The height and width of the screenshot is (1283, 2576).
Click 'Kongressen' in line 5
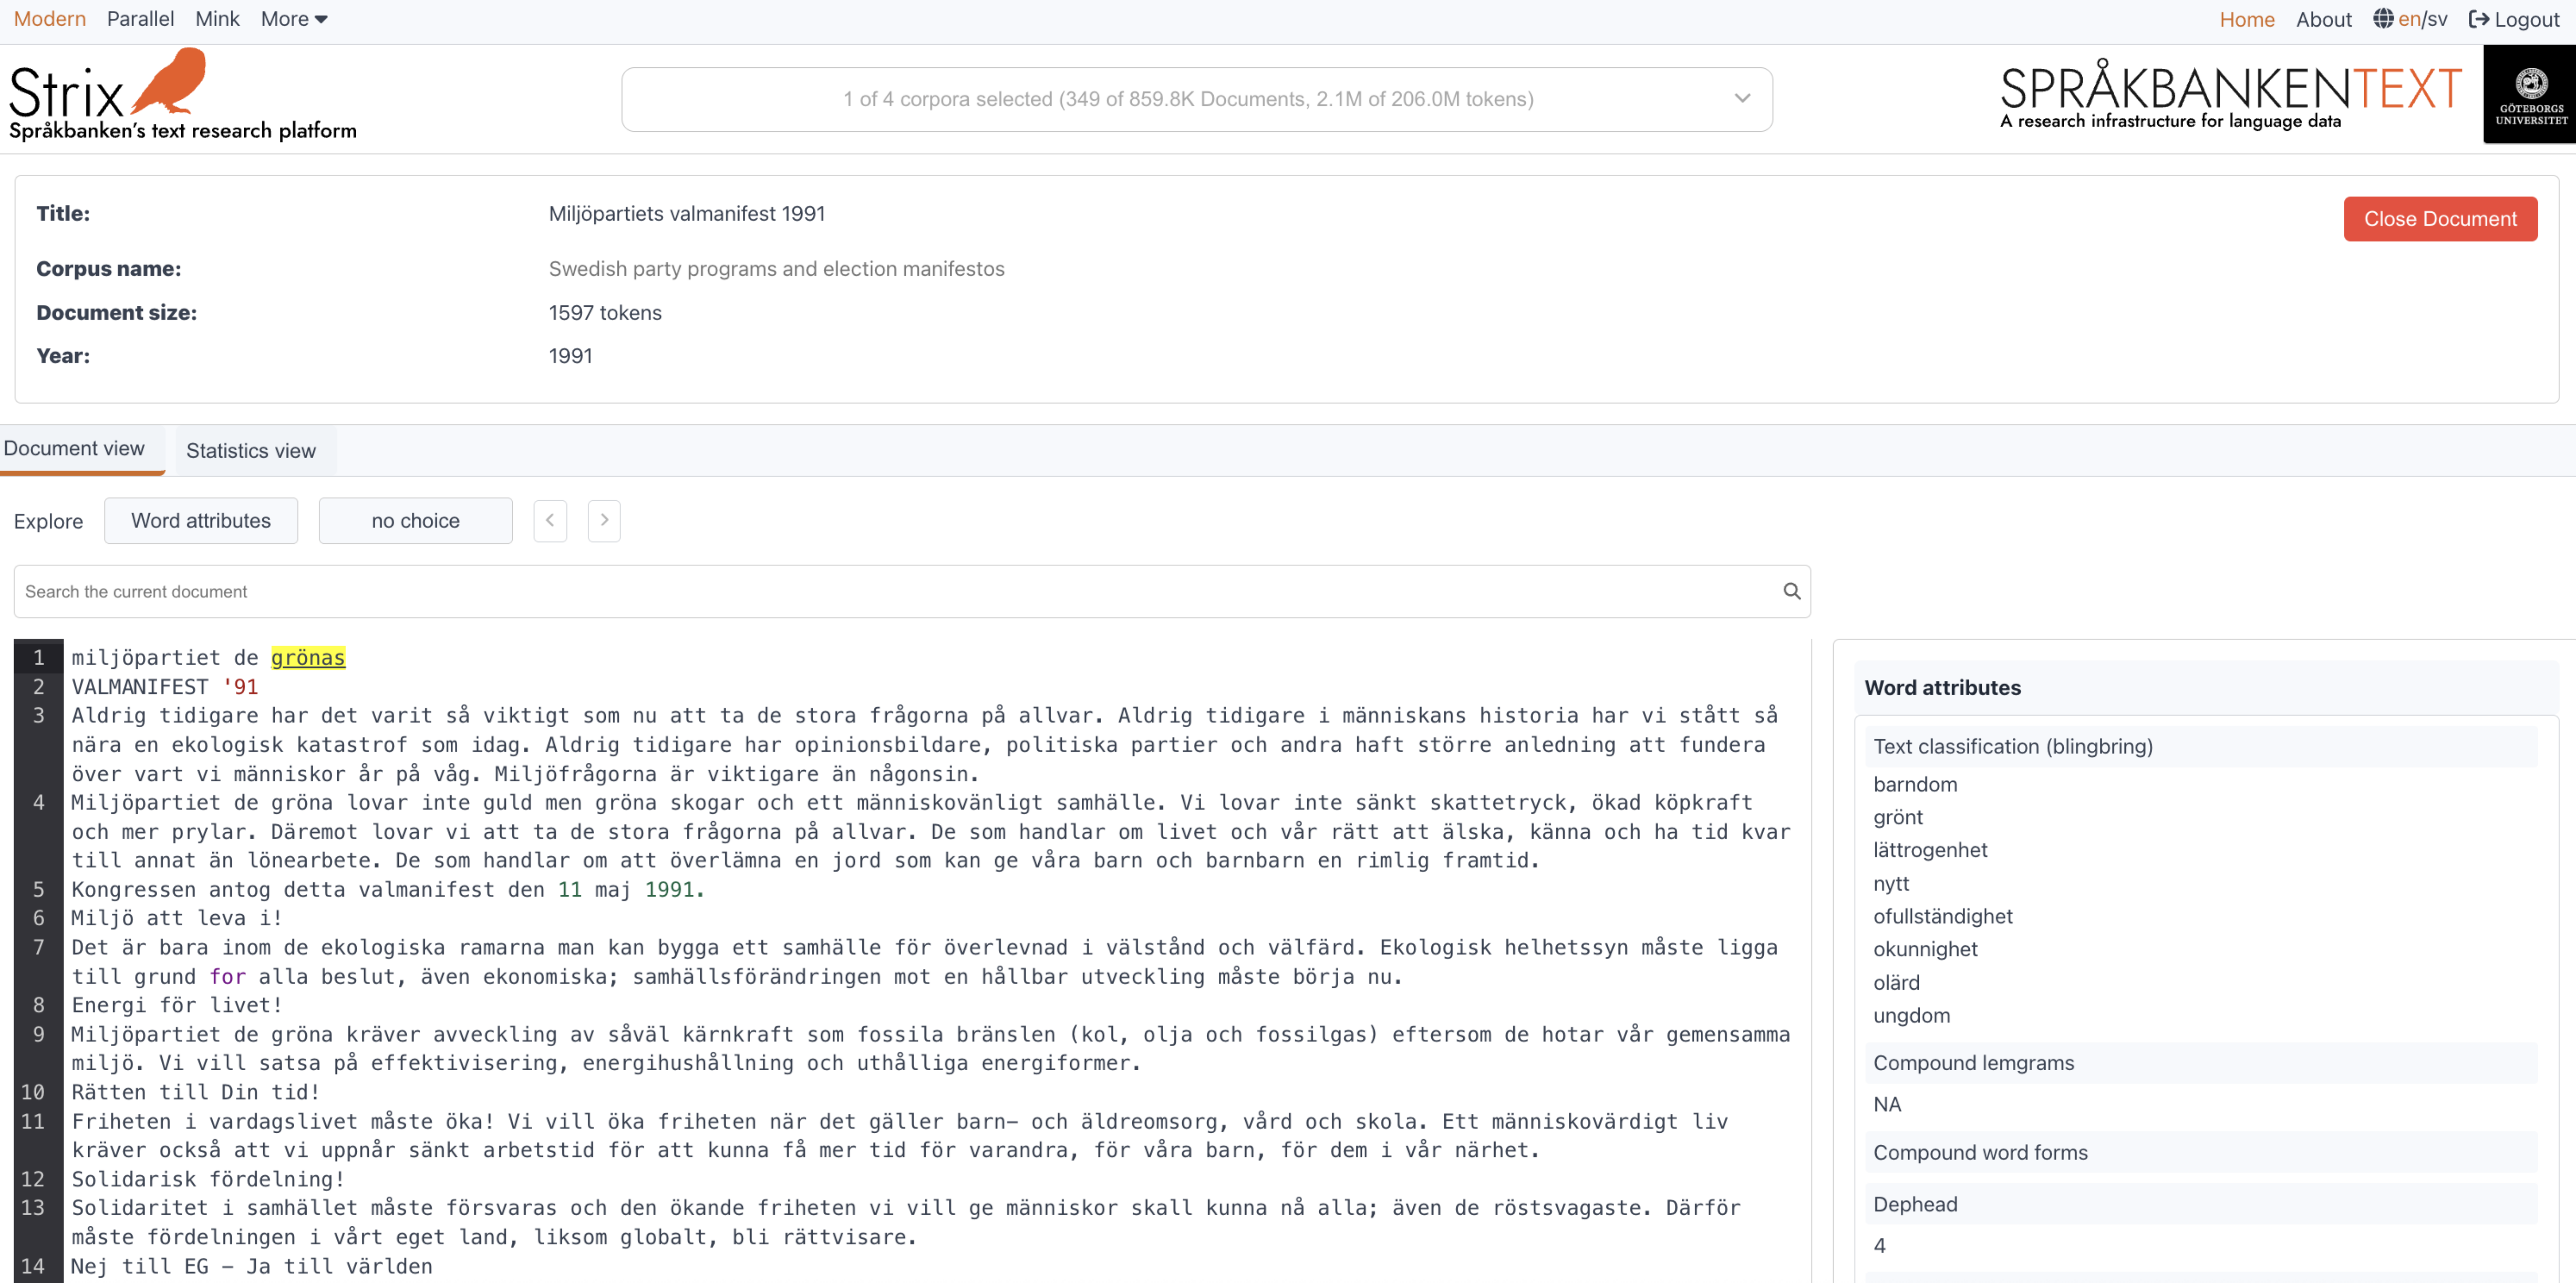click(134, 889)
